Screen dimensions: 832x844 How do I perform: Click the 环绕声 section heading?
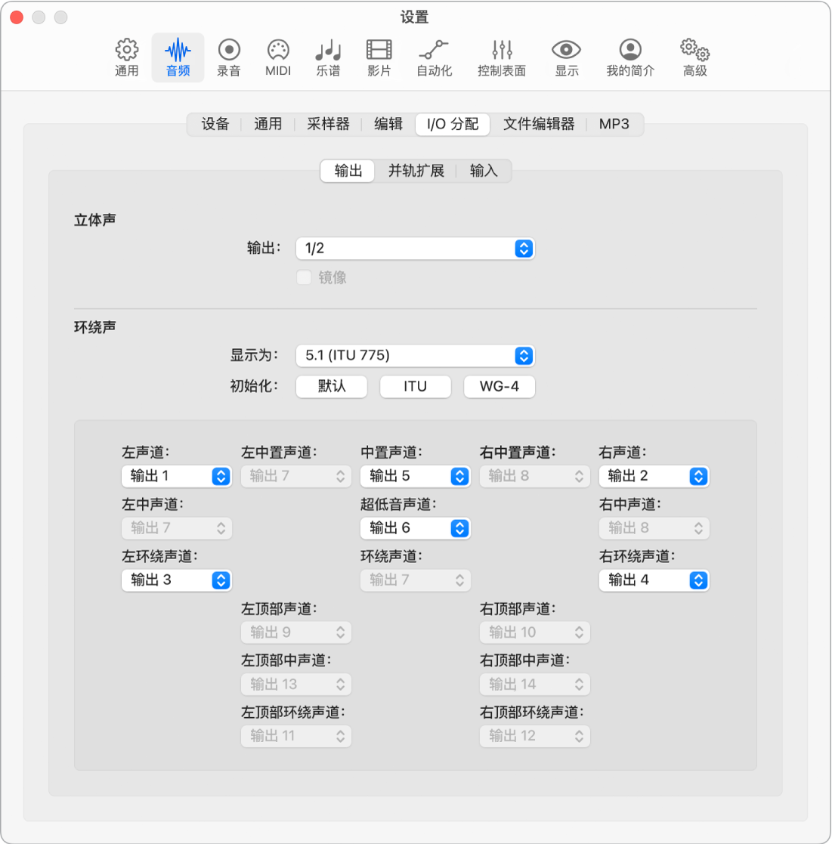coord(94,327)
